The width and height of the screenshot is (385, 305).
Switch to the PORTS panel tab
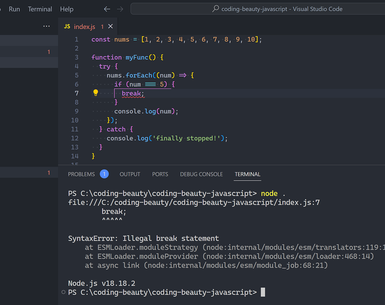click(x=160, y=174)
